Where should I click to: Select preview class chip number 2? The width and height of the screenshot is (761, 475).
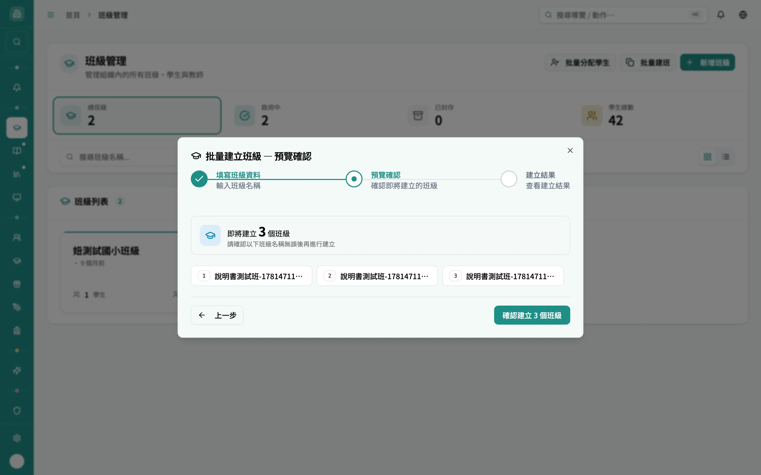(x=377, y=276)
